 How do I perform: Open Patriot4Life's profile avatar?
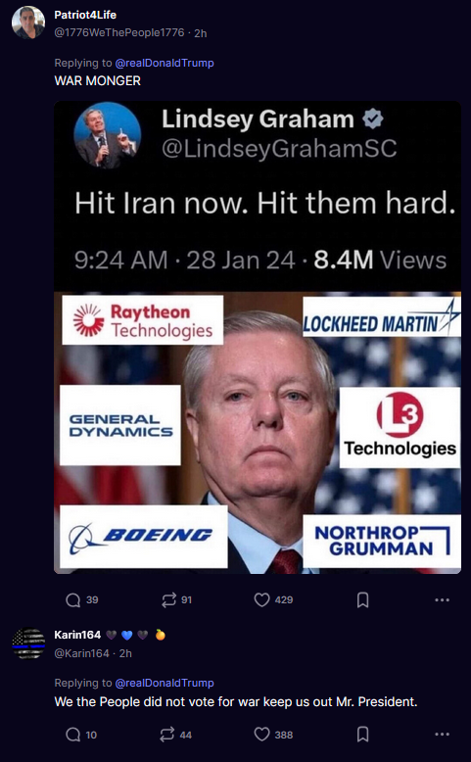[28, 23]
